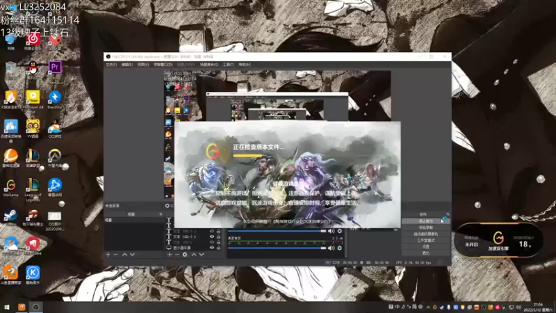This screenshot has height=313, width=556.
Task: Hide the 文本 (GDI+) 2 source
Action: pyautogui.click(x=212, y=236)
